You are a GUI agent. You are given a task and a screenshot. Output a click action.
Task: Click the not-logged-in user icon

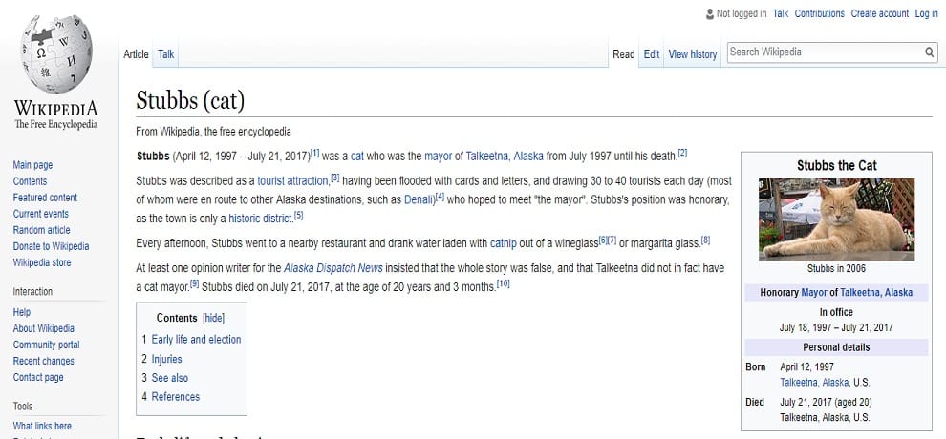tap(709, 14)
